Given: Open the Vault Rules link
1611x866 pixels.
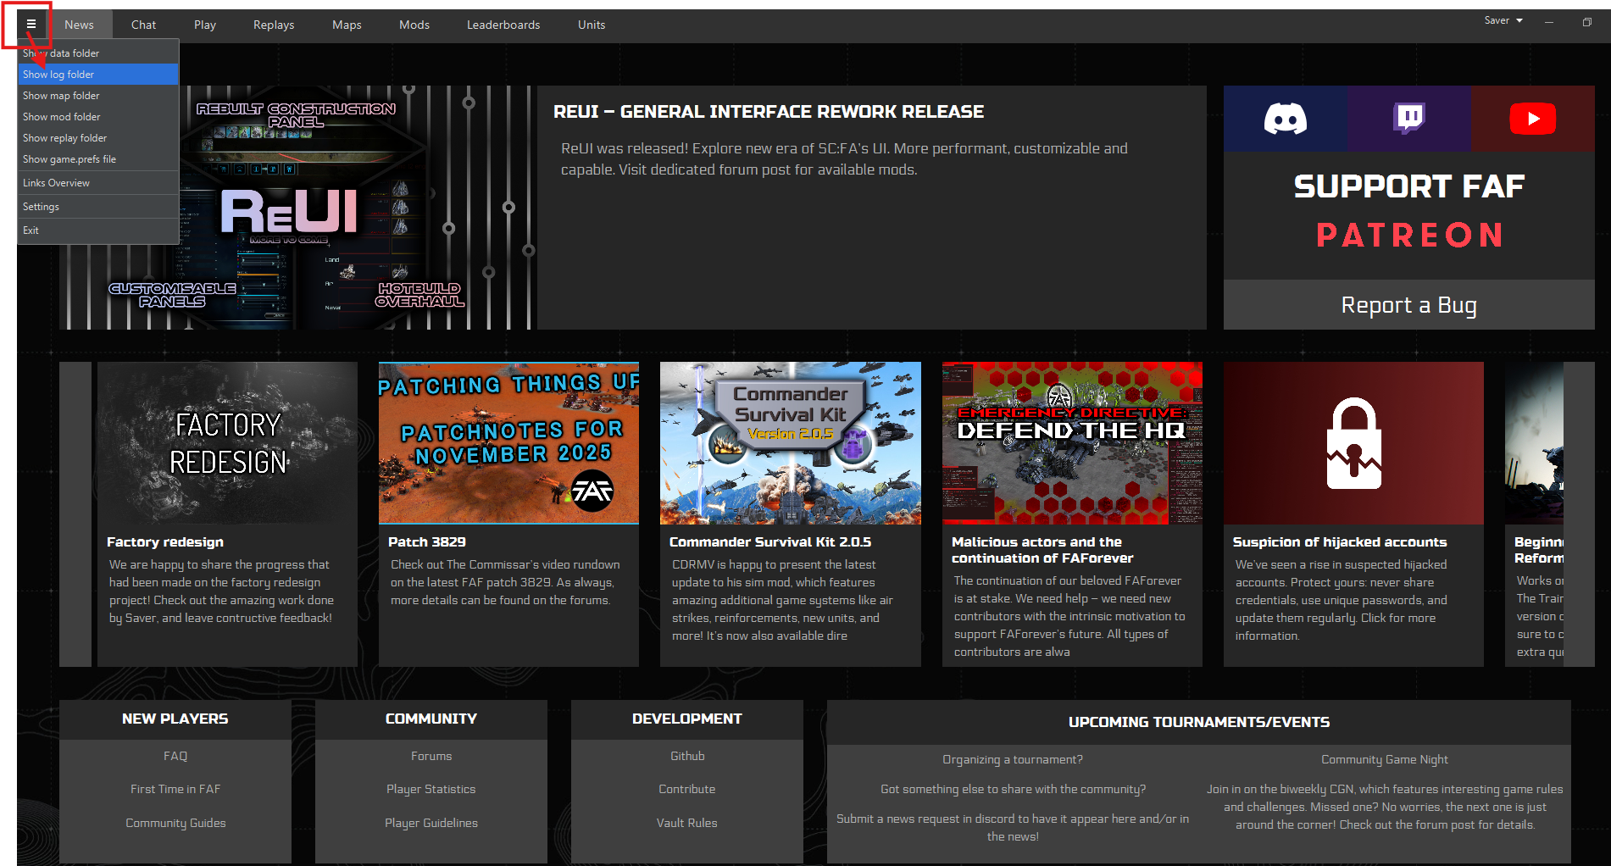Looking at the screenshot, I should point(687,823).
